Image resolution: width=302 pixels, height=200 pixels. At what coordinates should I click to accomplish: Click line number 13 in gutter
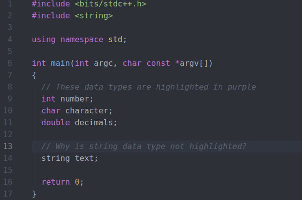(8, 147)
